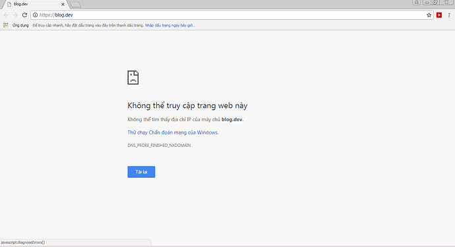Close the Chrome window
The image size is (455, 247).
pos(446,3)
